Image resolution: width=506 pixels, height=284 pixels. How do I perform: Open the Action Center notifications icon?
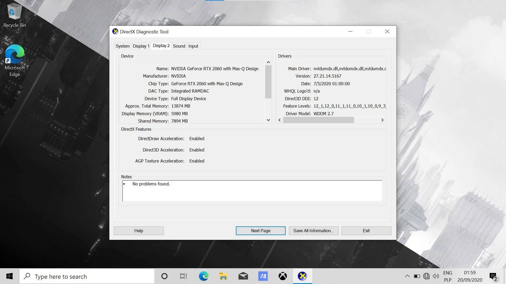(x=493, y=277)
